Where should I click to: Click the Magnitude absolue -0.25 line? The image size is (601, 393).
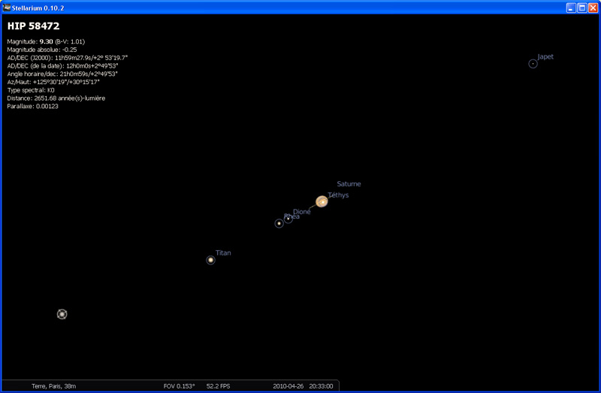[42, 50]
